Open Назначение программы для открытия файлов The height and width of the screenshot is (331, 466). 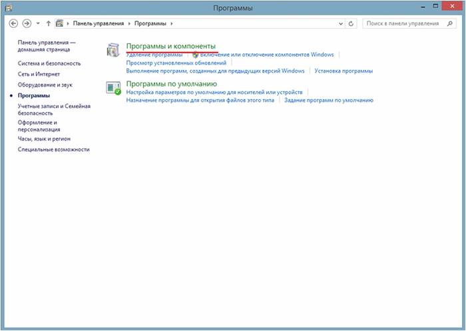[200, 101]
